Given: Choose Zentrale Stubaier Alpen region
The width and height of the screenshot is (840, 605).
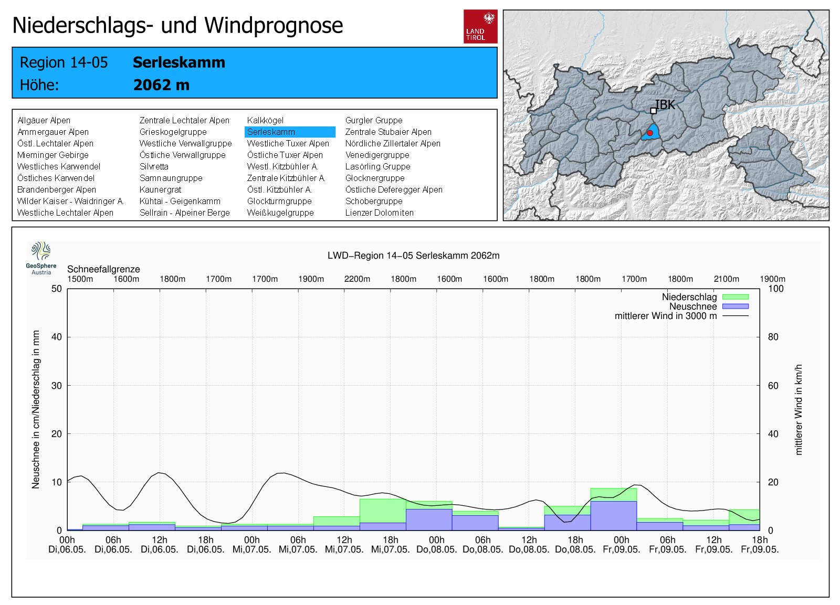Looking at the screenshot, I should [388, 132].
